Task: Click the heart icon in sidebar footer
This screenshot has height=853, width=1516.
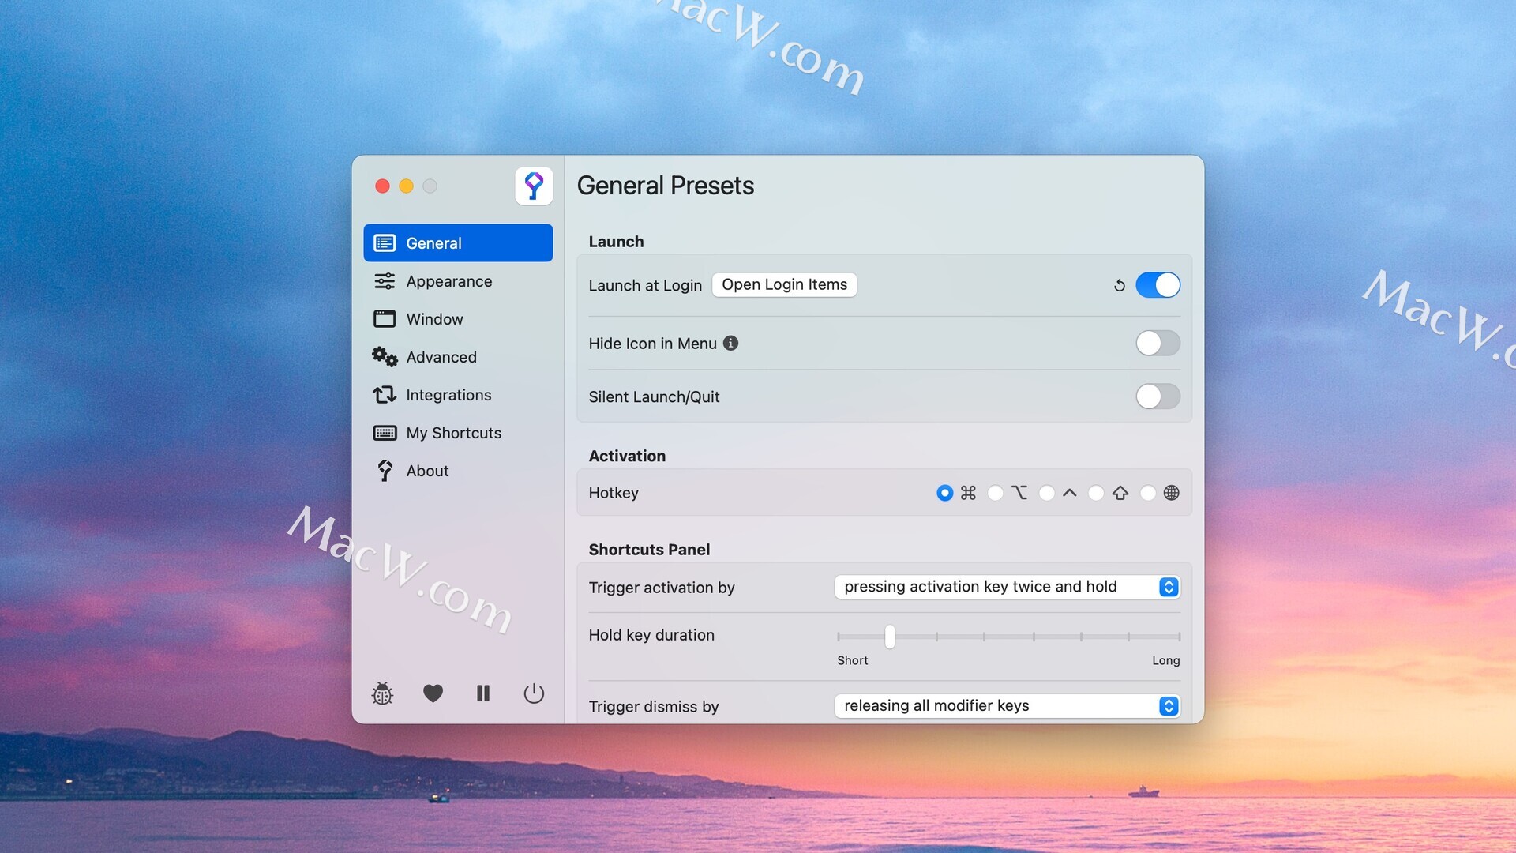Action: (433, 693)
